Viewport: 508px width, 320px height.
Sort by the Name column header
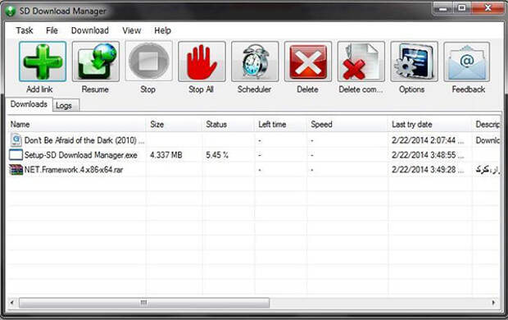pyautogui.click(x=77, y=124)
